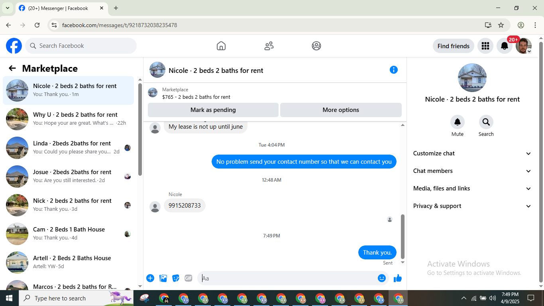
Task: Open the tab search dropdown in Chrome
Action: pos(7,8)
